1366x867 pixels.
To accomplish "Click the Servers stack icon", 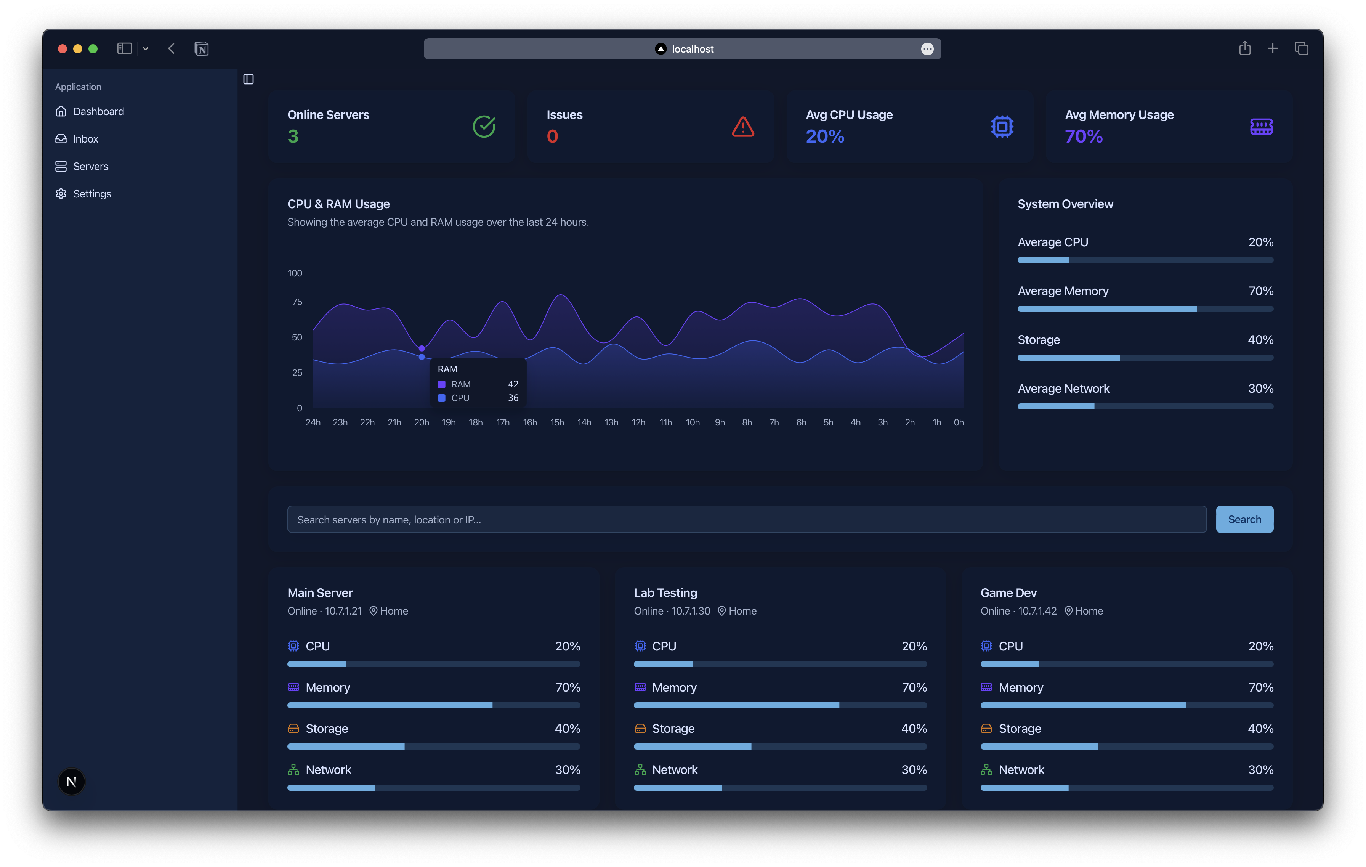I will point(61,166).
